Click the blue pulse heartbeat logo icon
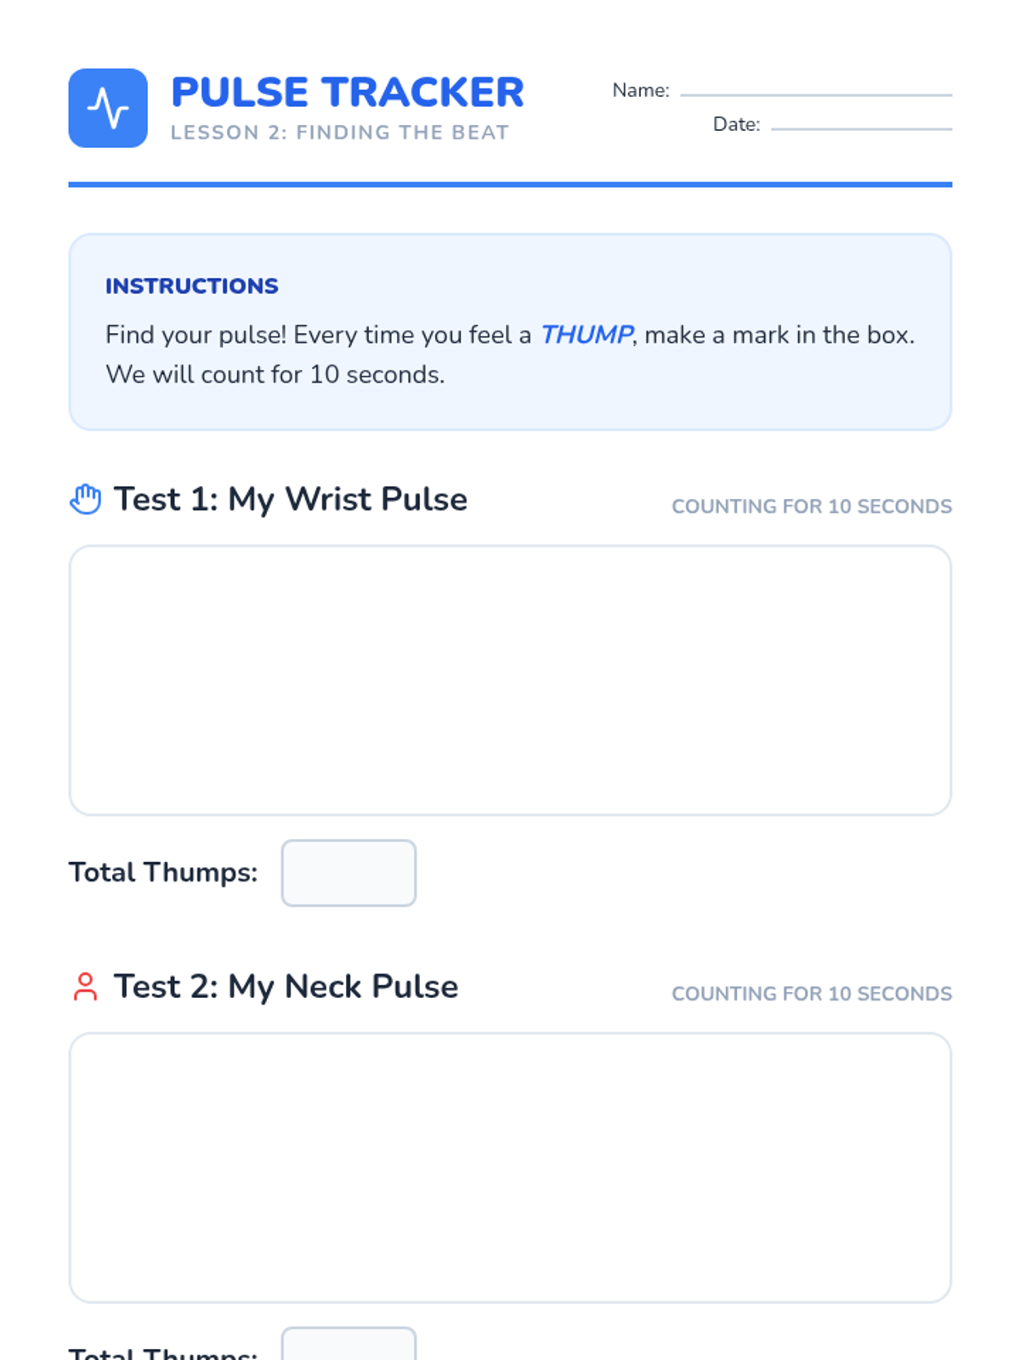 (x=108, y=108)
